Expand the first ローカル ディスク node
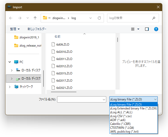 point(12,70)
